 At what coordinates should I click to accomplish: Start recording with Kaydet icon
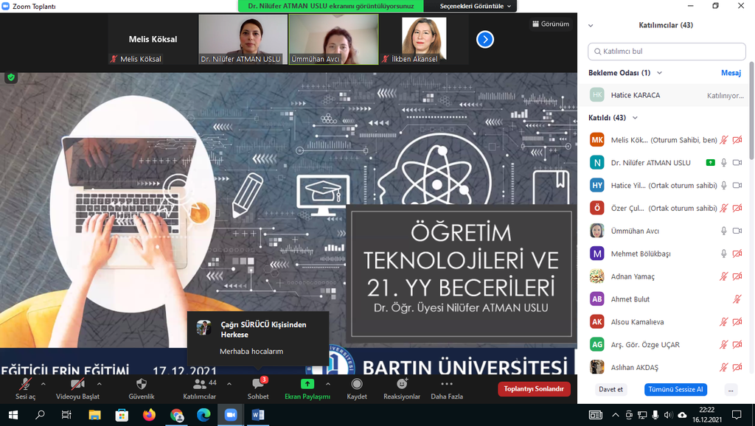(357, 384)
